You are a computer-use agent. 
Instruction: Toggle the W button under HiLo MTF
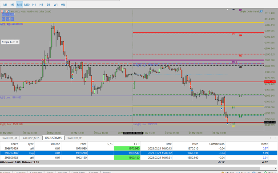[x=8, y=19]
